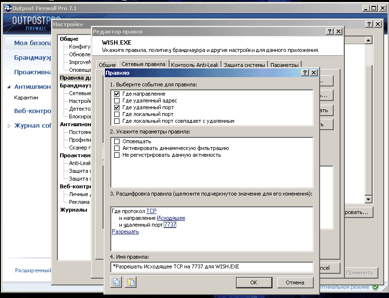Screen dimensions: 389x298
Task: Switch to Контроль Anti-Leak tab
Action: [x=195, y=65]
